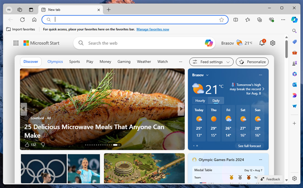Open sidebar settings gear at bottom
The height and width of the screenshot is (188, 303).
[x=294, y=179]
